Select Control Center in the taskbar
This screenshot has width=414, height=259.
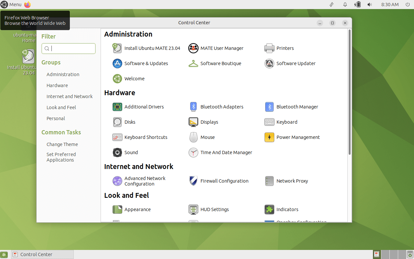42,254
